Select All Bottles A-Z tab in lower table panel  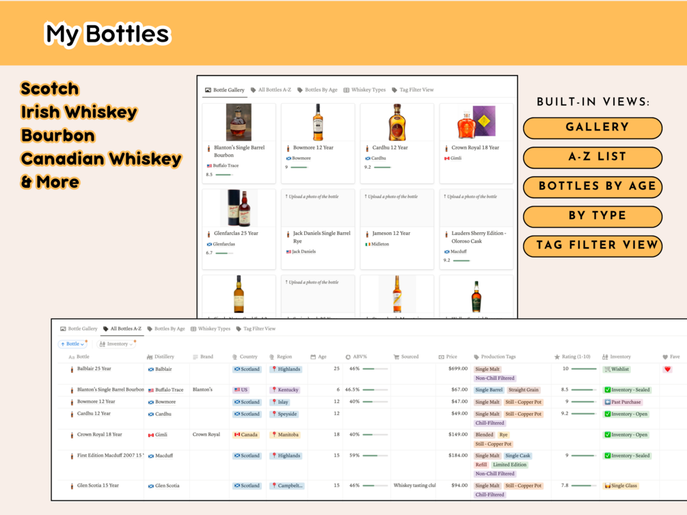click(122, 329)
